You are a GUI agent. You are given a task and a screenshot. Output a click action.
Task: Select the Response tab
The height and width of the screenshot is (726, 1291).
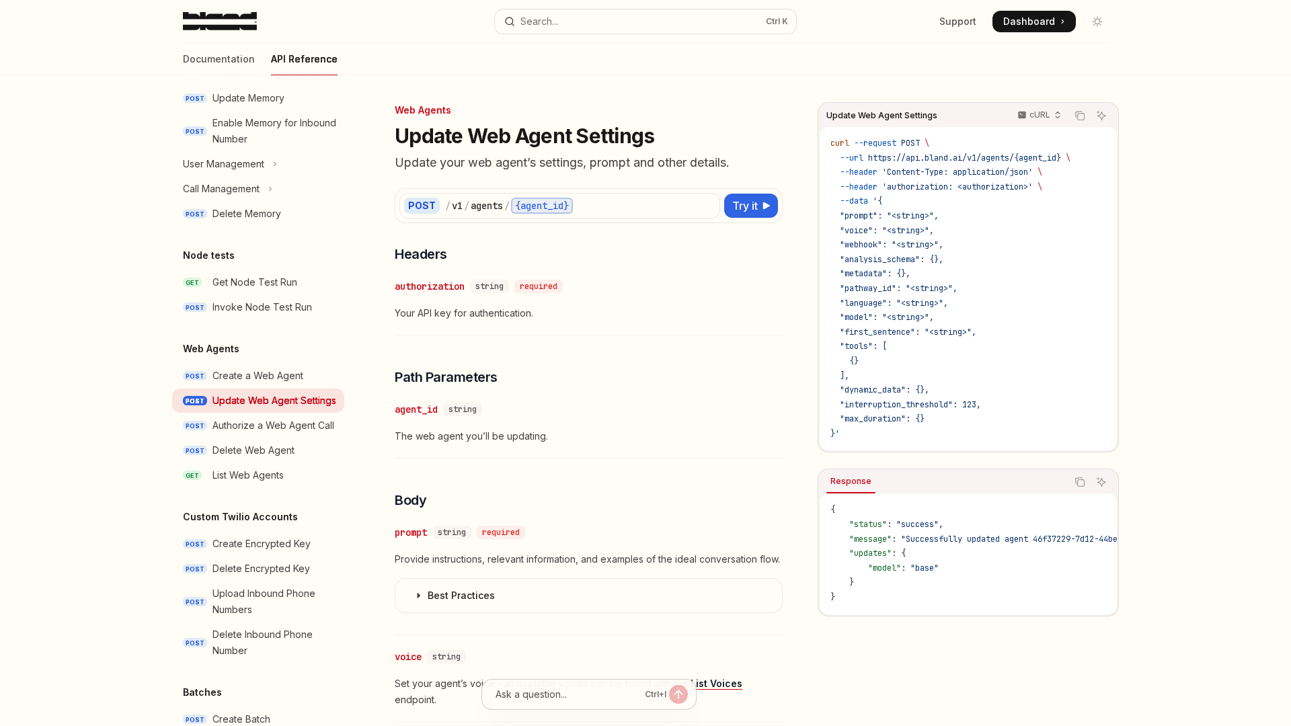point(851,481)
